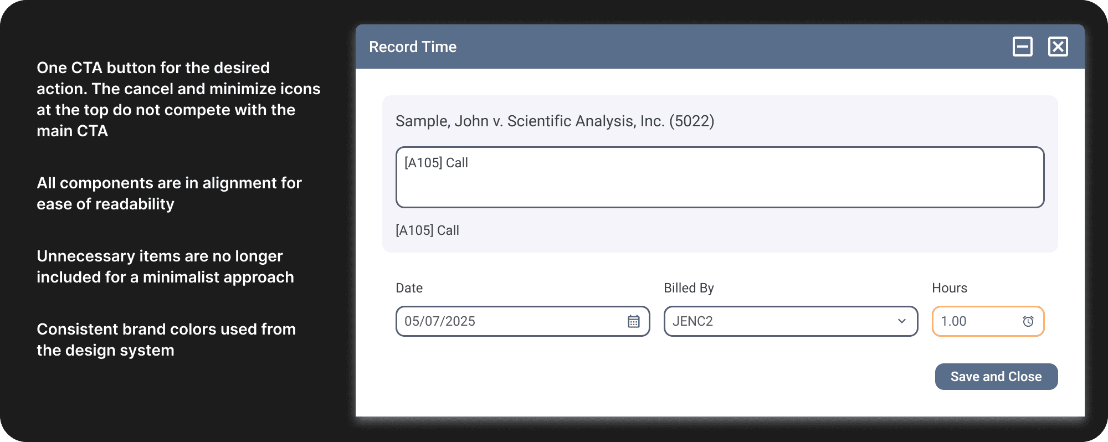Click the Billed By field label

coord(689,288)
